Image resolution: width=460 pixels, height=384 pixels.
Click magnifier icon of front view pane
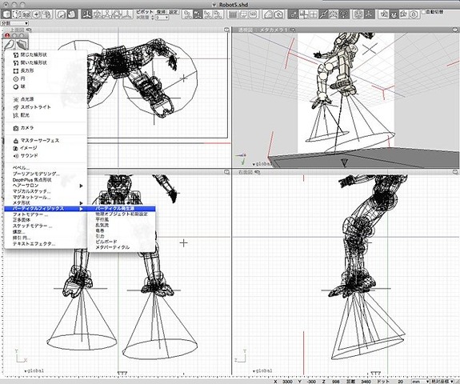coord(226,172)
